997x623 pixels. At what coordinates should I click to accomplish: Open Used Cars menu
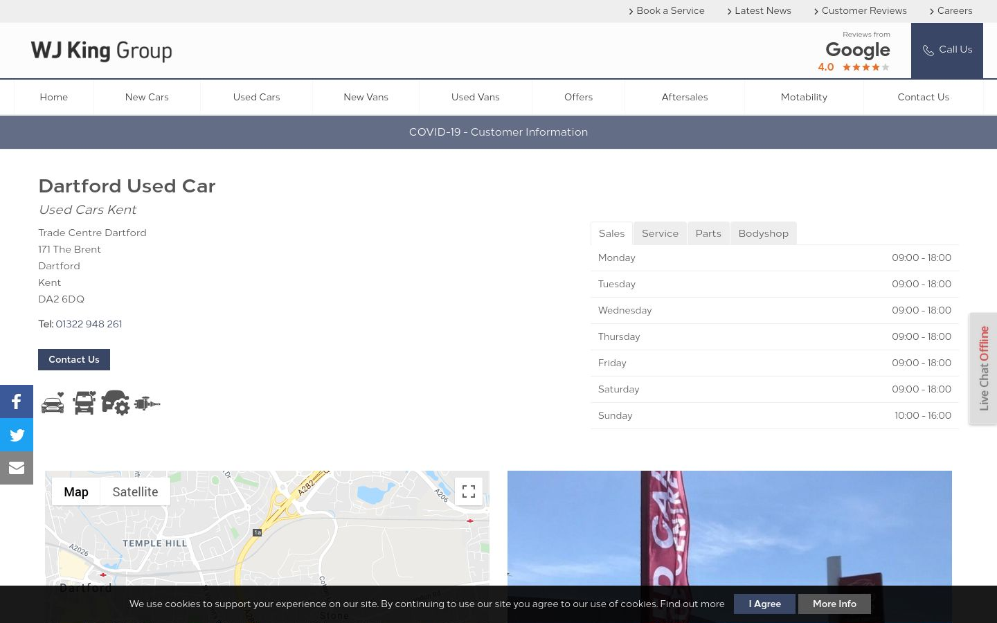point(256,97)
